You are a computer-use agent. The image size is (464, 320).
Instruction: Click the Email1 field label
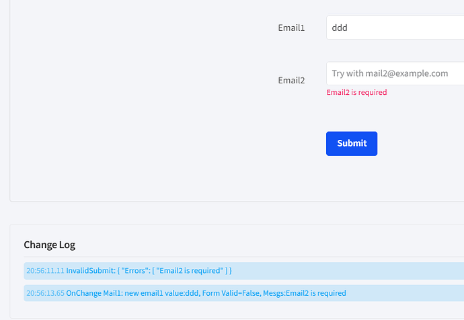[291, 28]
